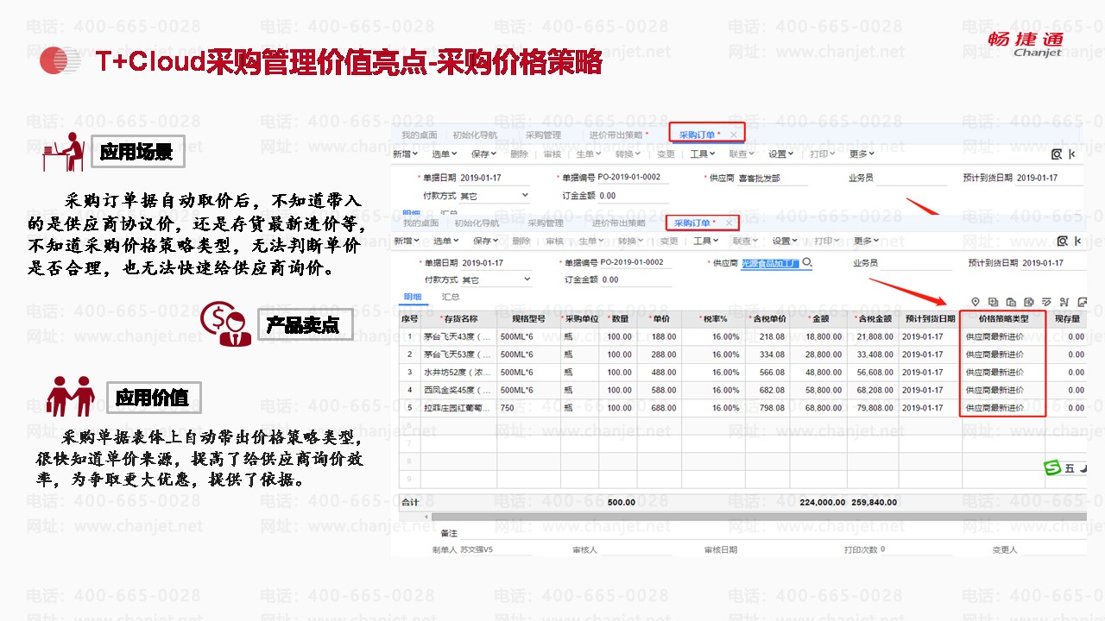Click the collapse panel arrow in back window toolbar
This screenshot has height=621, width=1105.
click(x=1072, y=154)
